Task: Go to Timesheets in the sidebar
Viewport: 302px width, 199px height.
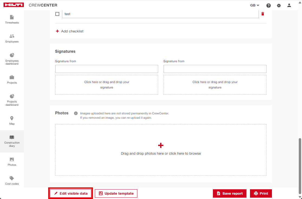Action: 12,19
